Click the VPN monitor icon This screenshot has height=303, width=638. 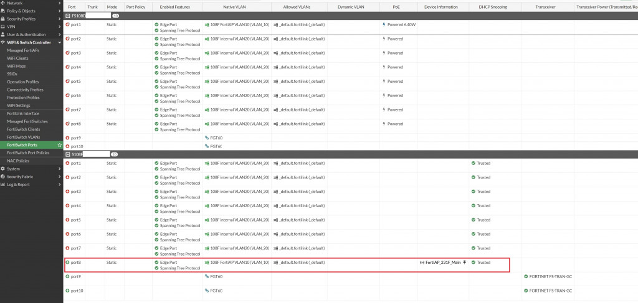pos(3,26)
